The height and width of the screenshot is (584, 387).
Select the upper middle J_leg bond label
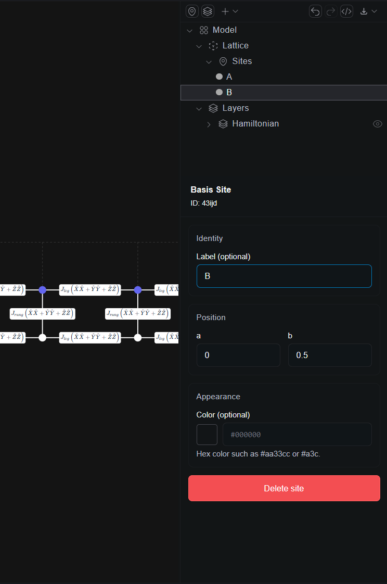point(90,290)
